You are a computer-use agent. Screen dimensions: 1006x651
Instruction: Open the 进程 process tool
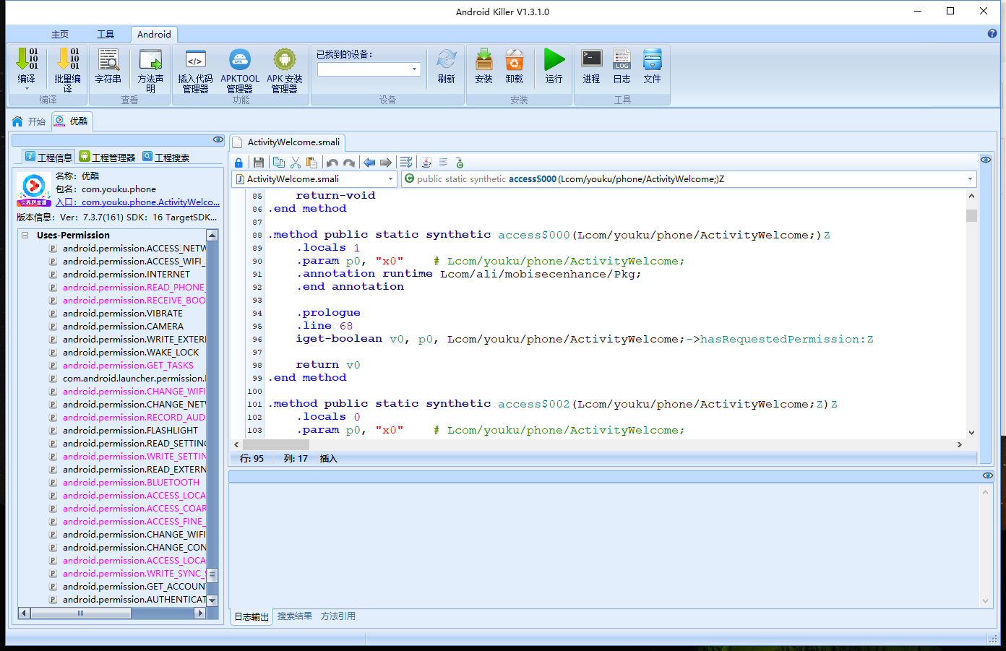592,60
